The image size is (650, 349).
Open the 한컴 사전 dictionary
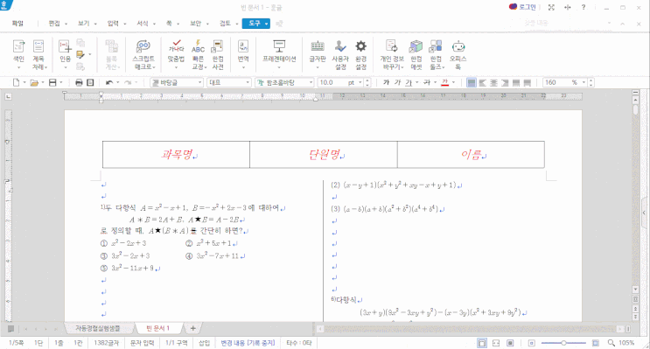click(218, 54)
